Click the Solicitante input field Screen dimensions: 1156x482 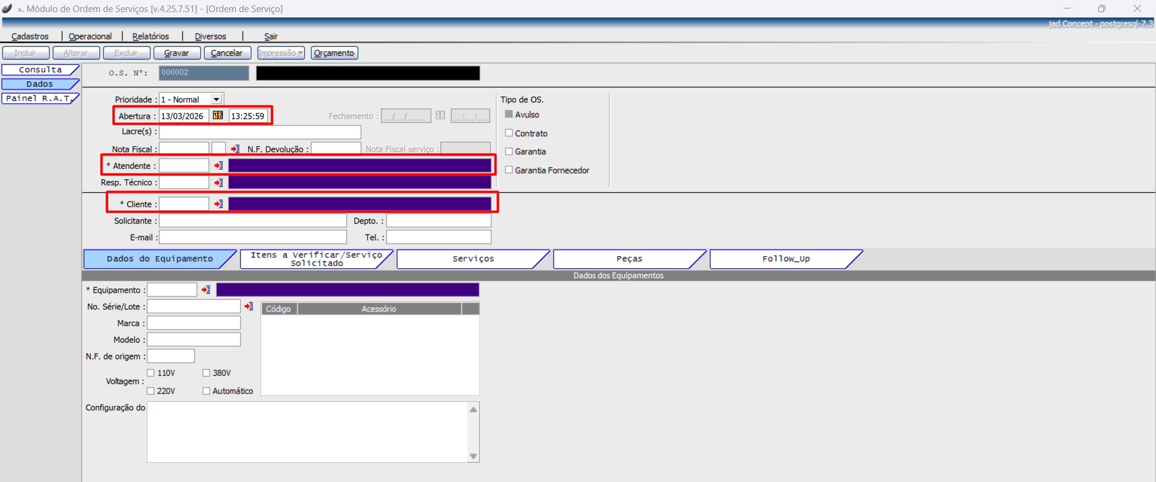point(252,221)
